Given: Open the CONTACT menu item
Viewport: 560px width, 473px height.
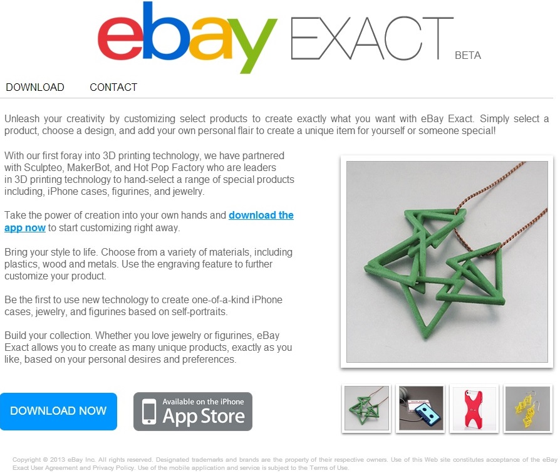Looking at the screenshot, I should tap(113, 87).
